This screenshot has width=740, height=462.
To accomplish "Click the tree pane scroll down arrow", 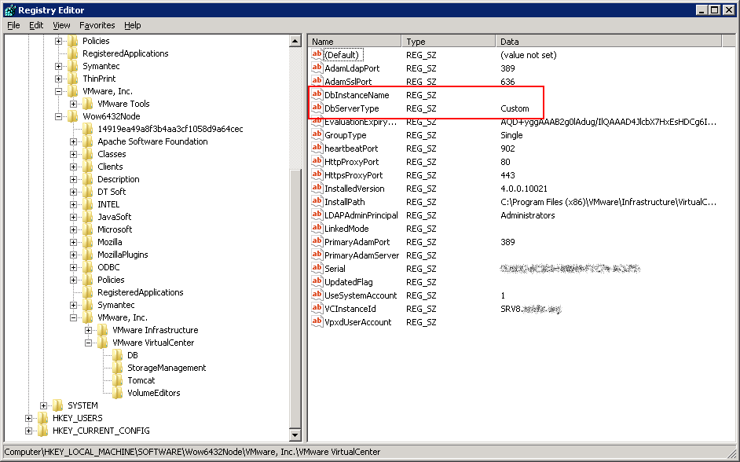I will 295,434.
